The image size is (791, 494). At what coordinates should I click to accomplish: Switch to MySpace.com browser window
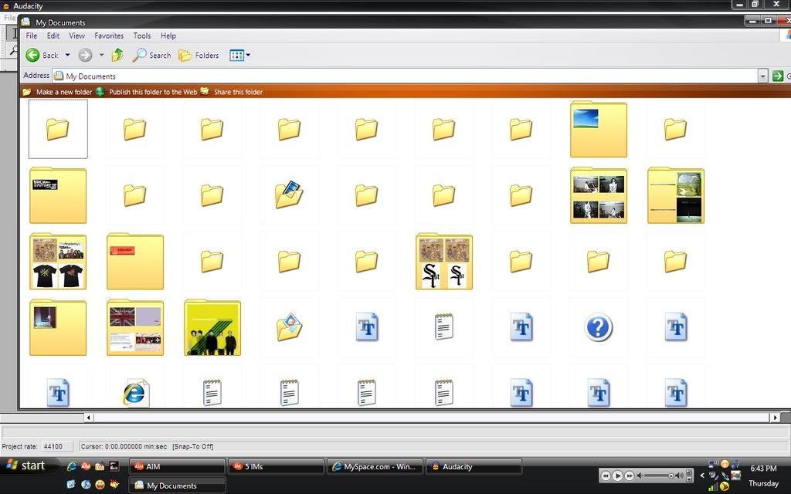pyautogui.click(x=375, y=467)
